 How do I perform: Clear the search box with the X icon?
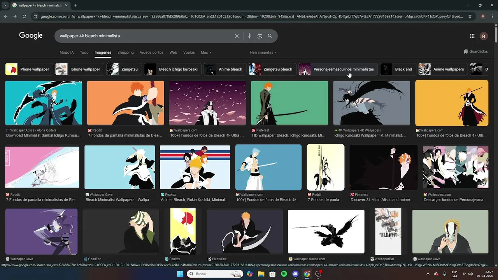[x=237, y=36]
